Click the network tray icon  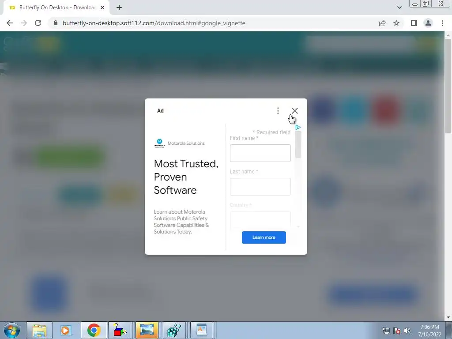pos(386,330)
